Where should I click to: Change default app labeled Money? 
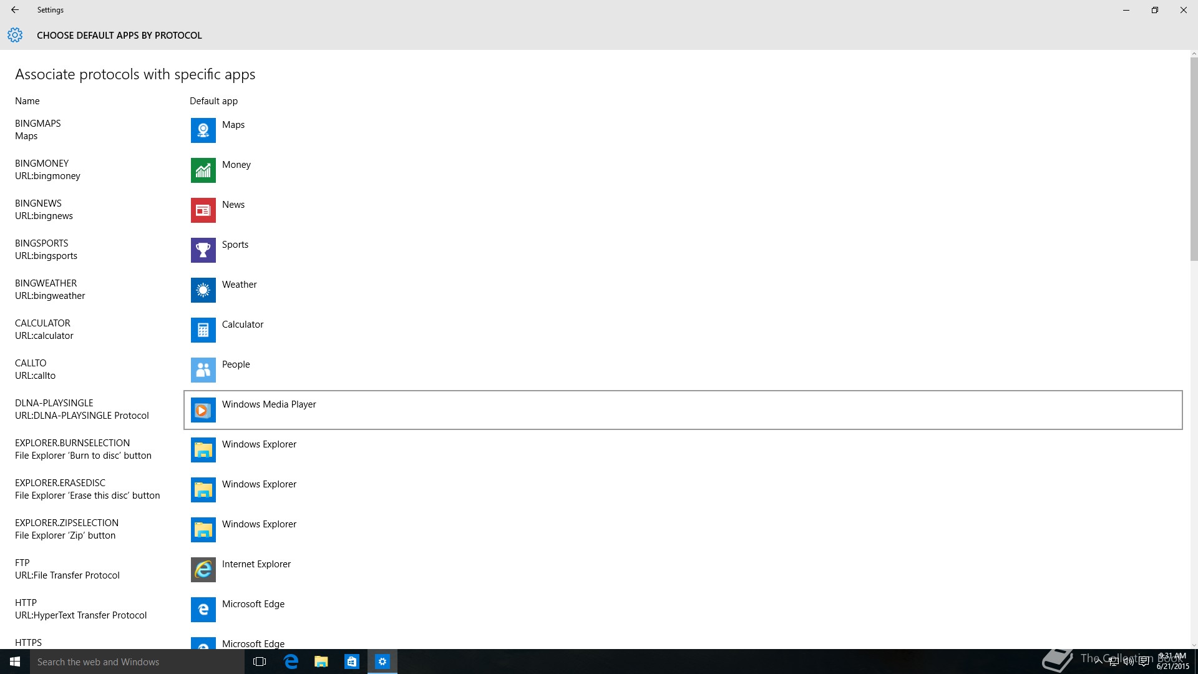pos(236,165)
